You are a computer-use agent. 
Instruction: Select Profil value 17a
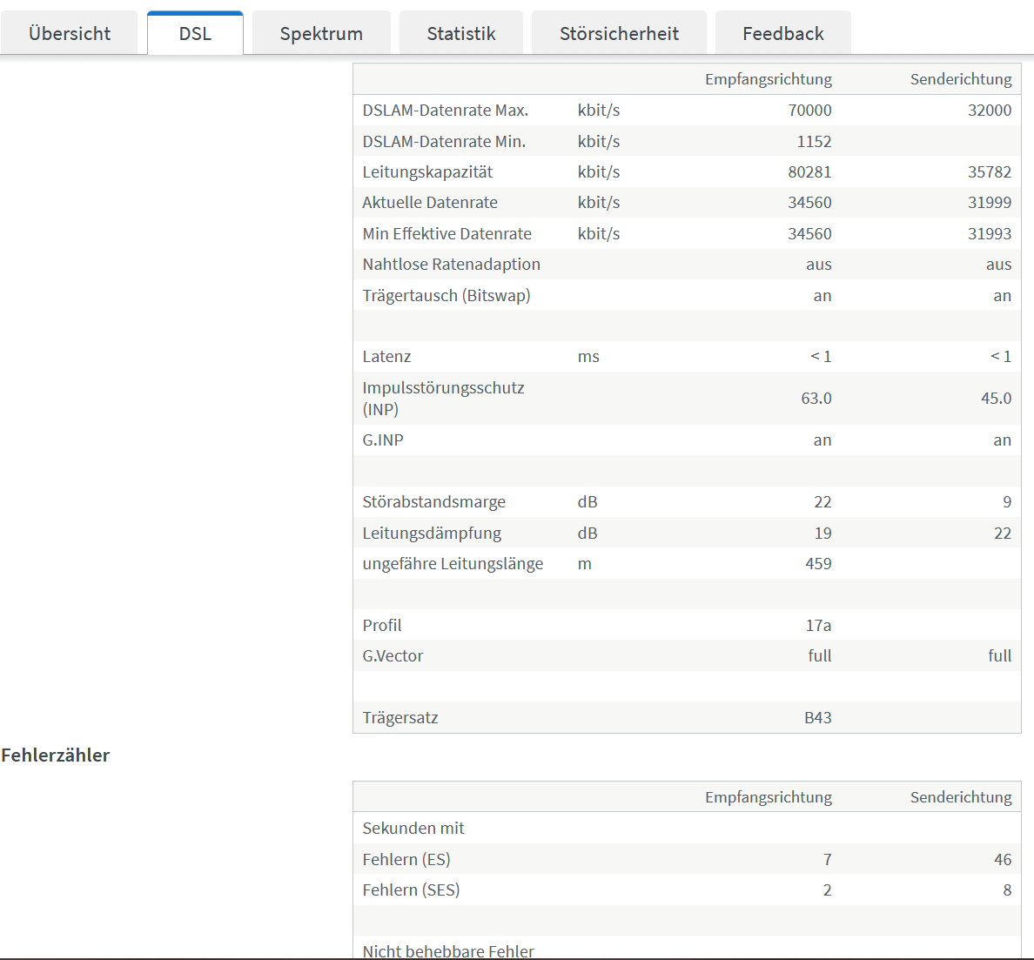[x=818, y=625]
